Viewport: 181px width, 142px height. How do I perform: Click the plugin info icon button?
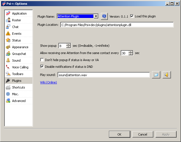tap(104, 16)
